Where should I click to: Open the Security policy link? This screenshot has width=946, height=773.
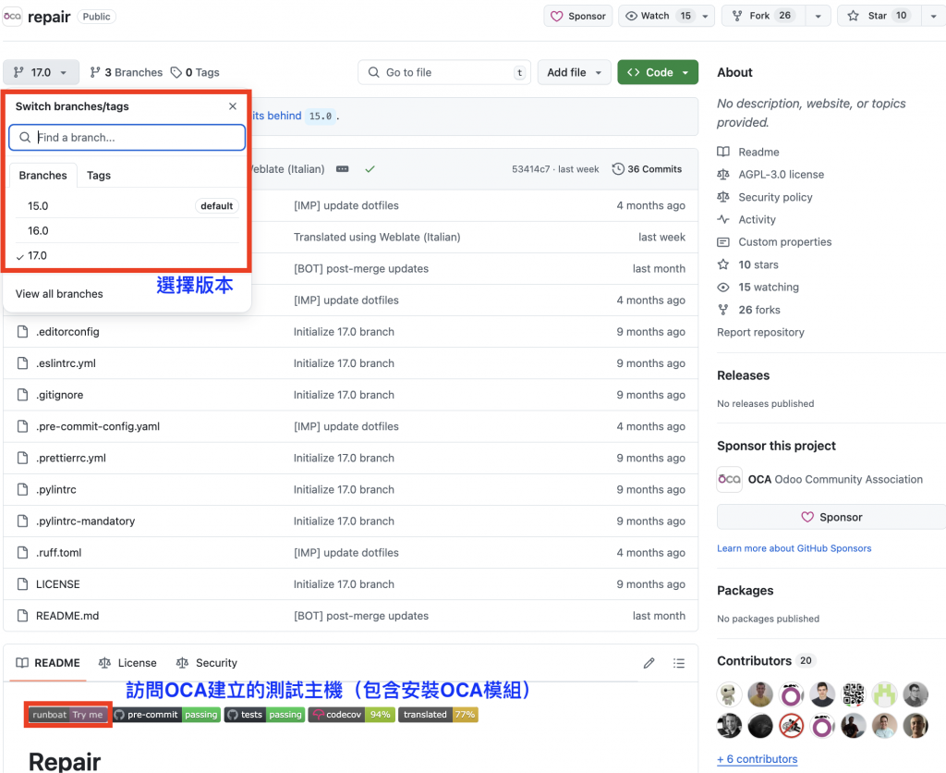point(775,198)
